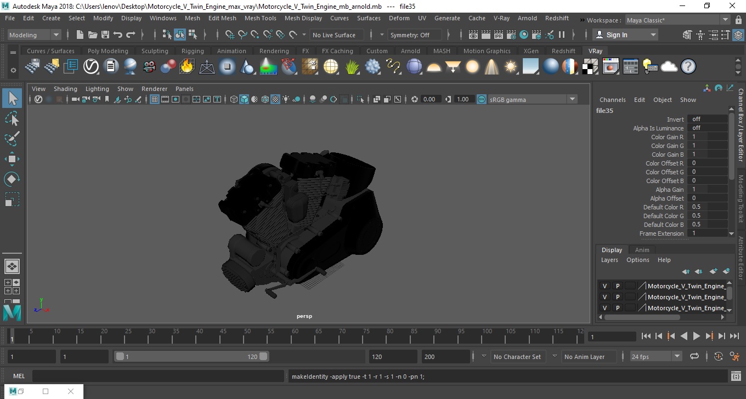Toggle visibility of the first Motorcycle layer
Image resolution: width=746 pixels, height=399 pixels.
604,286
